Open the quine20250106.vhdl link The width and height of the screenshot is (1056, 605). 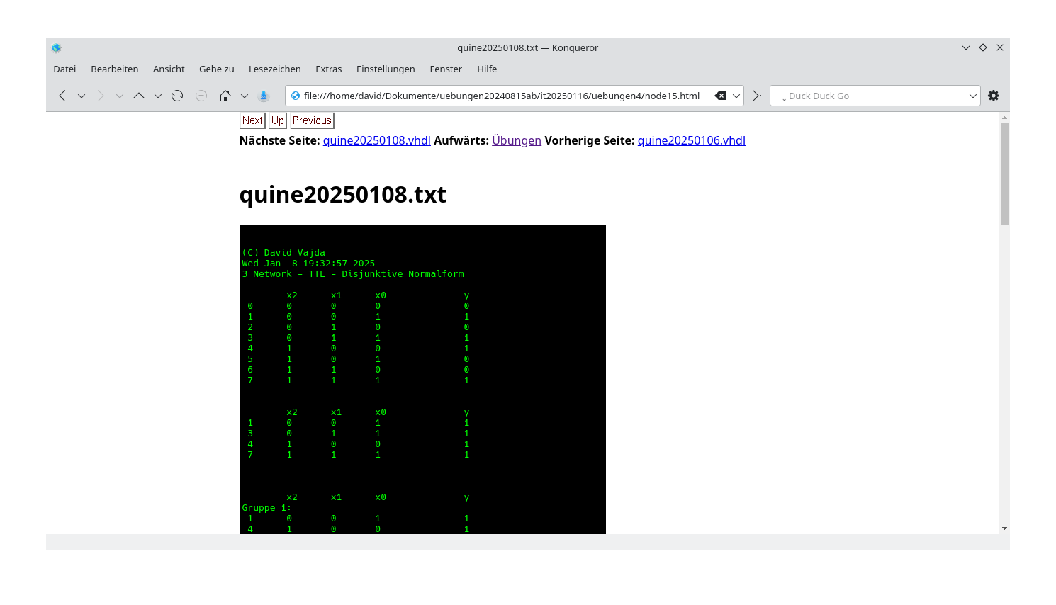(x=691, y=140)
